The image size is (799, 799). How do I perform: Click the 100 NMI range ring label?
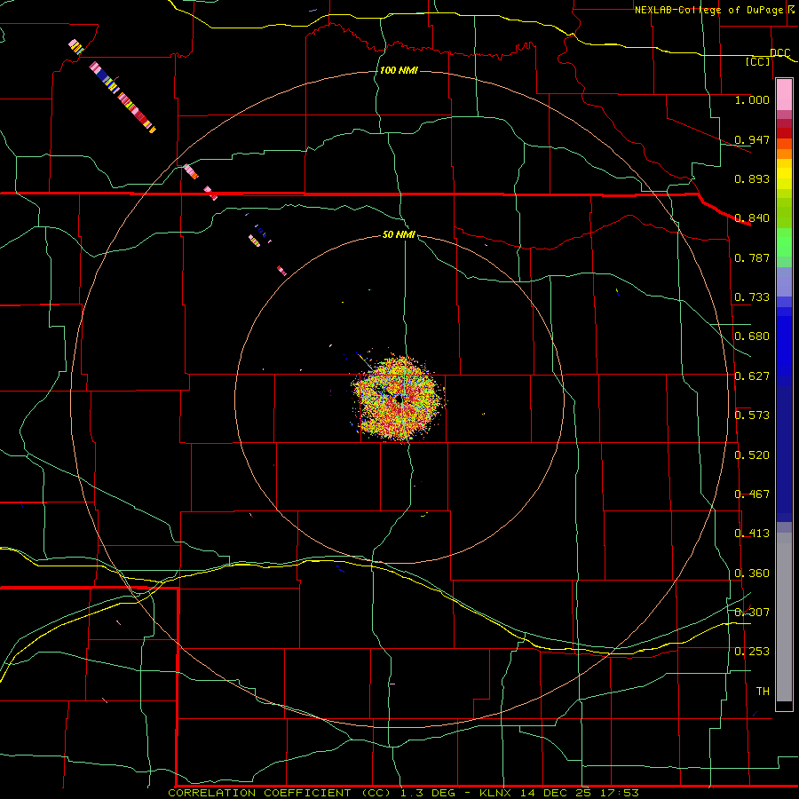click(x=399, y=70)
